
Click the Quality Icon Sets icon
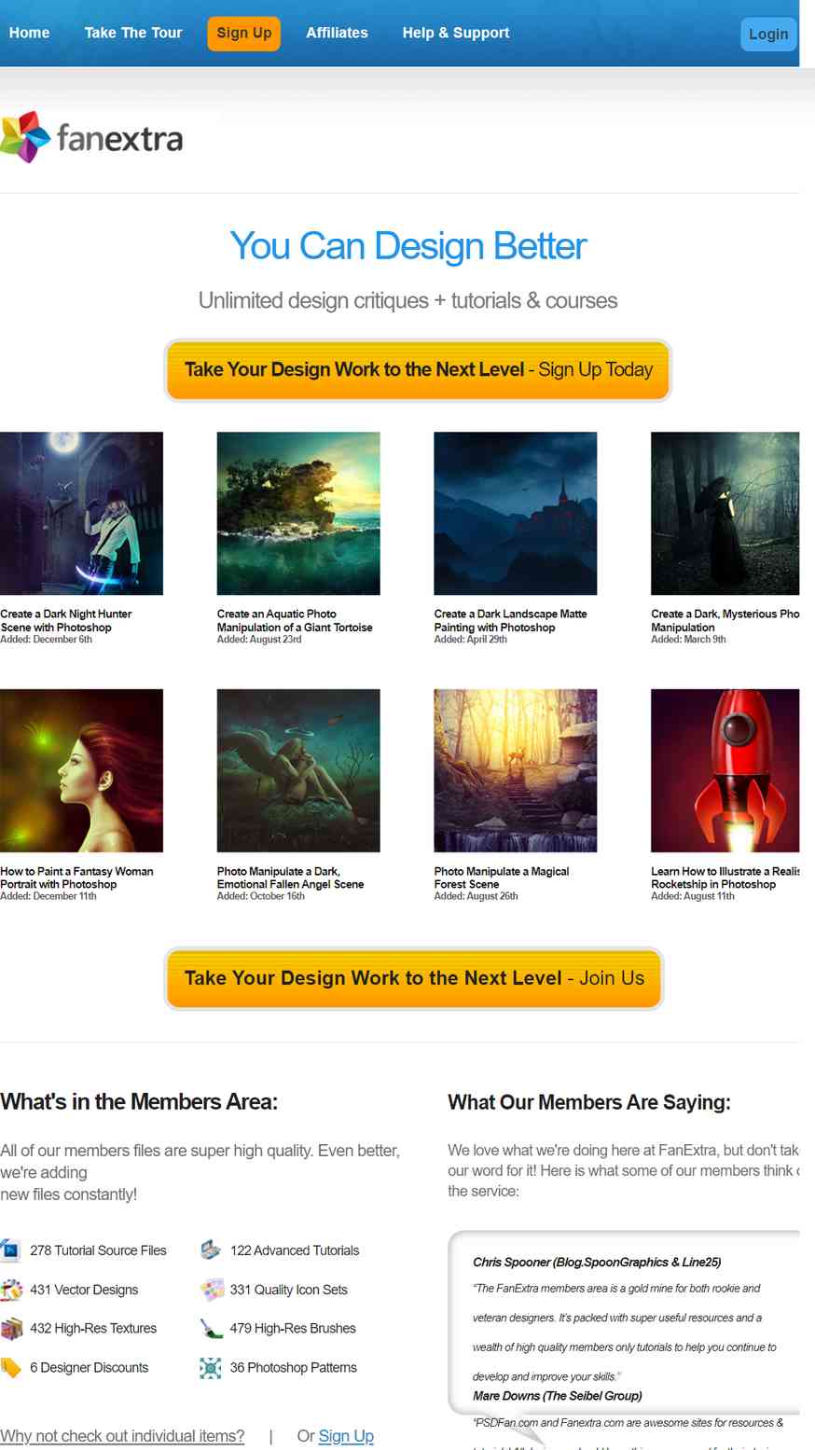211,1290
